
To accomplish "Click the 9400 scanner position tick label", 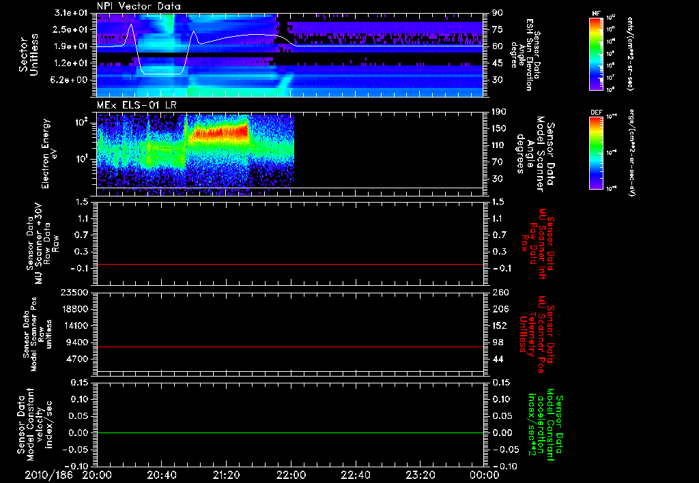I will coord(76,342).
